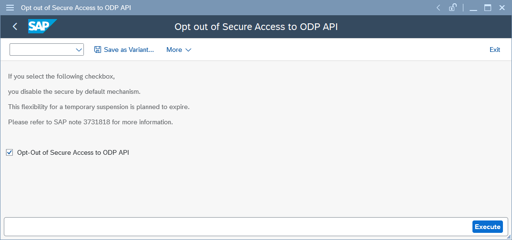Click the Exit link
This screenshot has width=512, height=240.
(x=495, y=50)
